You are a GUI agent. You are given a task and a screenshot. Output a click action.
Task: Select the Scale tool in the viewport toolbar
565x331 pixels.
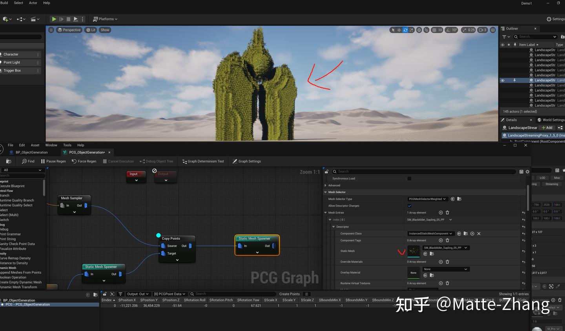click(x=410, y=30)
